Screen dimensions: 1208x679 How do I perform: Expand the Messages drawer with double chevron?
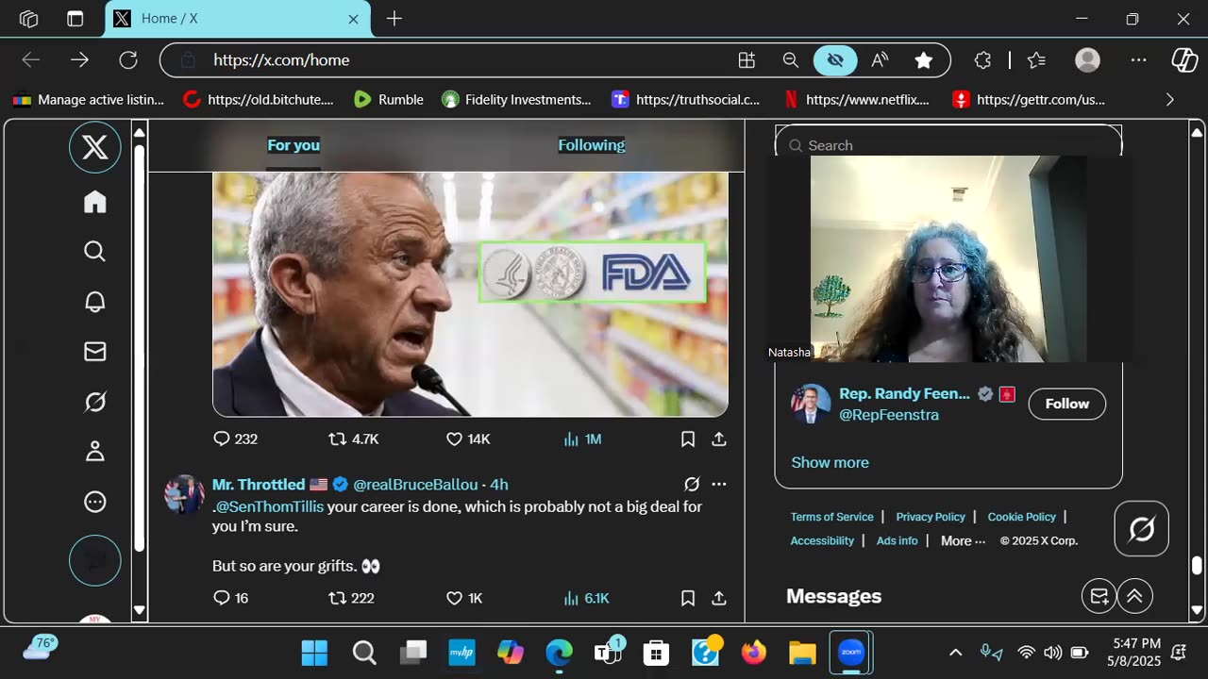click(1135, 596)
